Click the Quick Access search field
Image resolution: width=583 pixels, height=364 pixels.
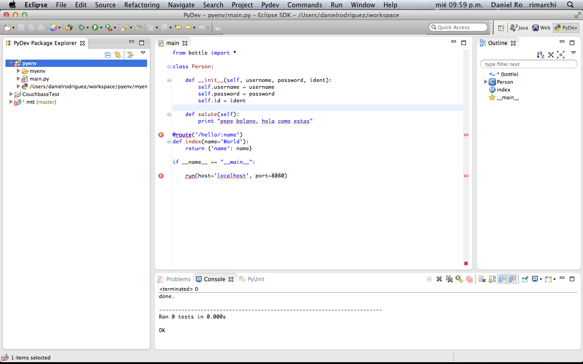pyautogui.click(x=458, y=27)
